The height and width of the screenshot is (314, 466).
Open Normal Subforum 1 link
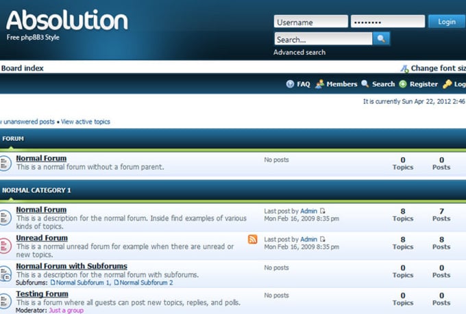[x=83, y=283]
